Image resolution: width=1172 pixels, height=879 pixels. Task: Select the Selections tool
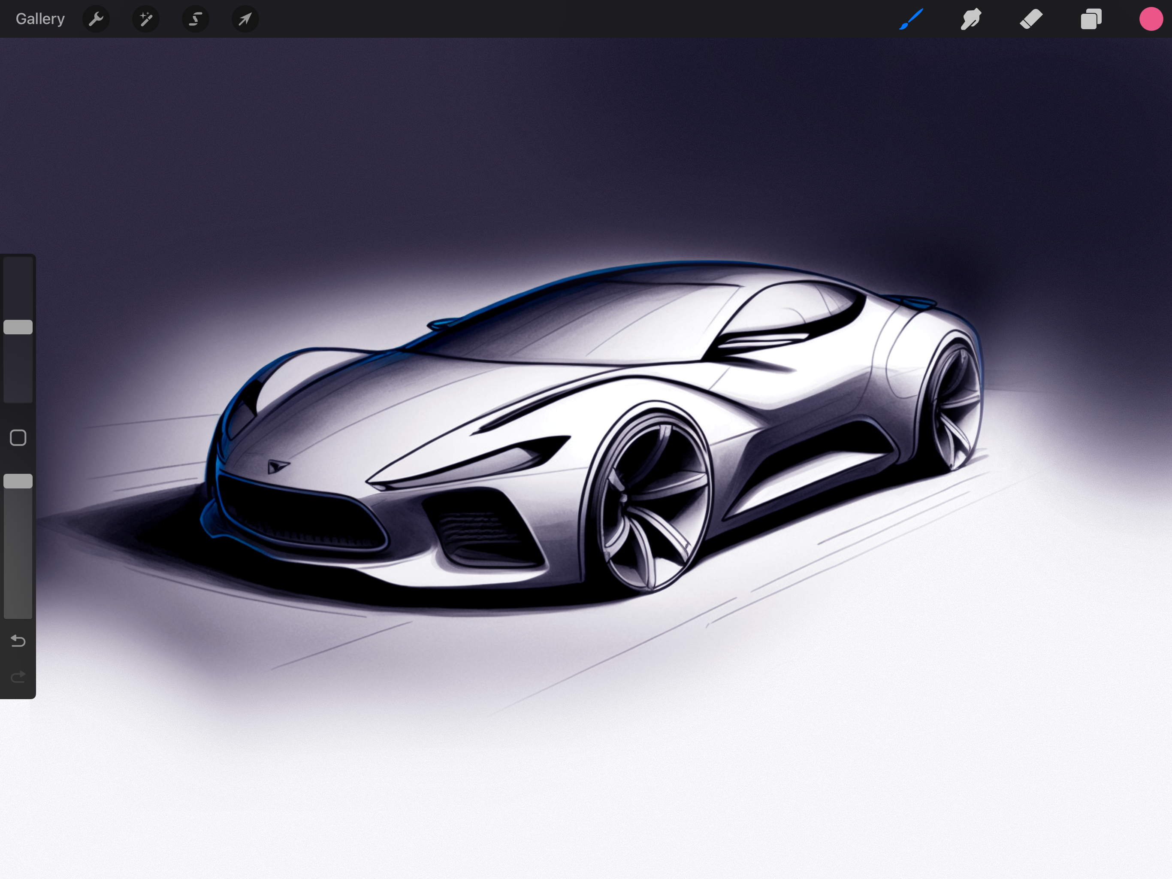click(195, 18)
